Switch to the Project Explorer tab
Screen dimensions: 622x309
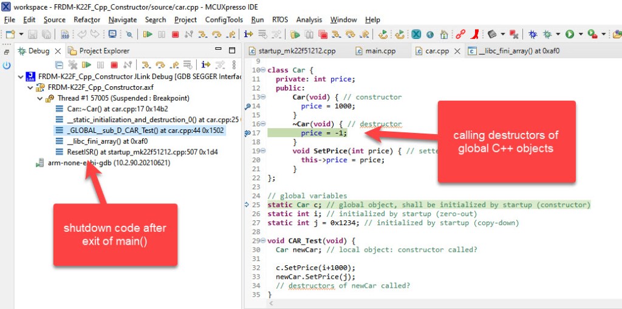tap(103, 51)
